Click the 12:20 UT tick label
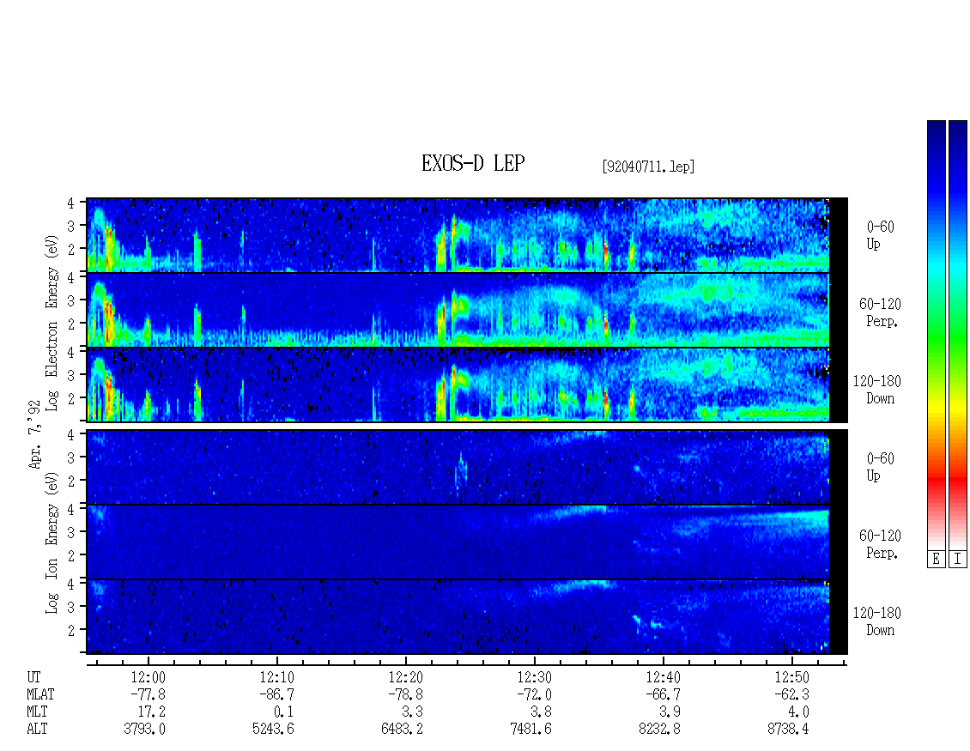Image resolution: width=970 pixels, height=751 pixels. click(405, 677)
